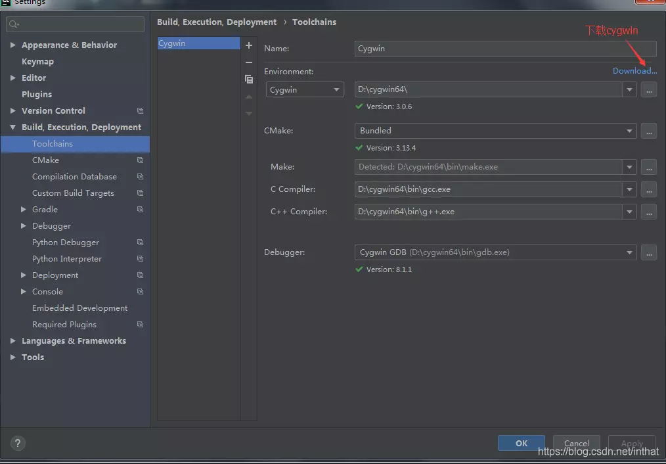Browse for C++ Compiler path
Image resolution: width=666 pixels, height=464 pixels.
coord(648,212)
